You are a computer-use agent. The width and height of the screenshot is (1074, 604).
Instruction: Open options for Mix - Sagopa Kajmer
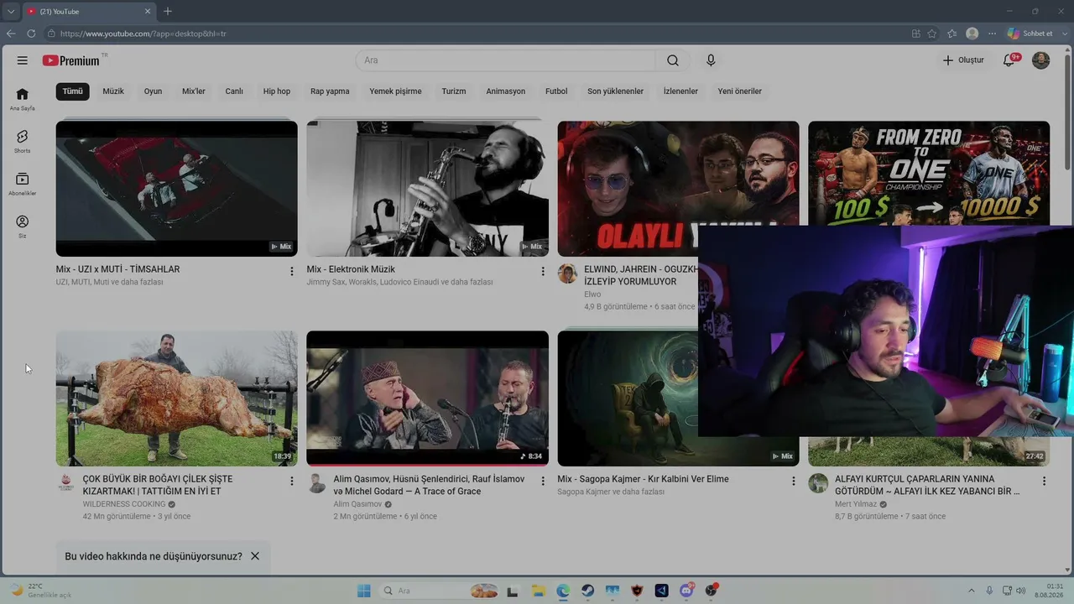pos(794,481)
